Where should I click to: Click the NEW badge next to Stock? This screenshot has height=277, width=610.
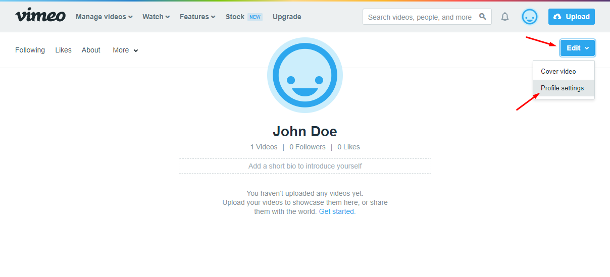255,17
